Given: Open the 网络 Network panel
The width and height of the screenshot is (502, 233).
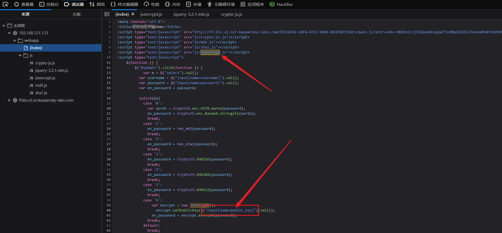Looking at the screenshot, I should (x=97, y=4).
